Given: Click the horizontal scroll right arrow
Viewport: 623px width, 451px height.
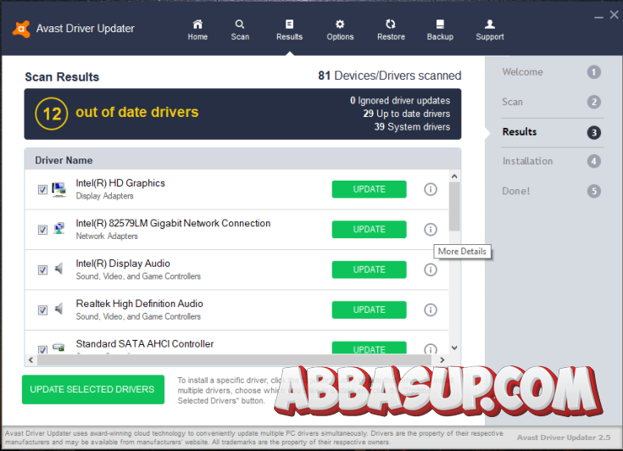Looking at the screenshot, I should (442, 360).
